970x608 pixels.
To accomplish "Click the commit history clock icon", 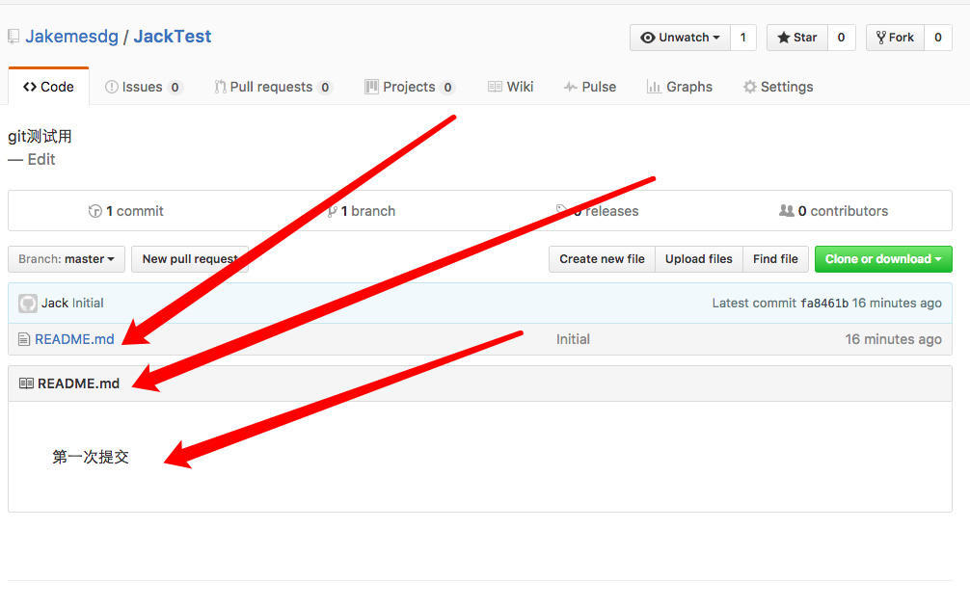I will (94, 211).
